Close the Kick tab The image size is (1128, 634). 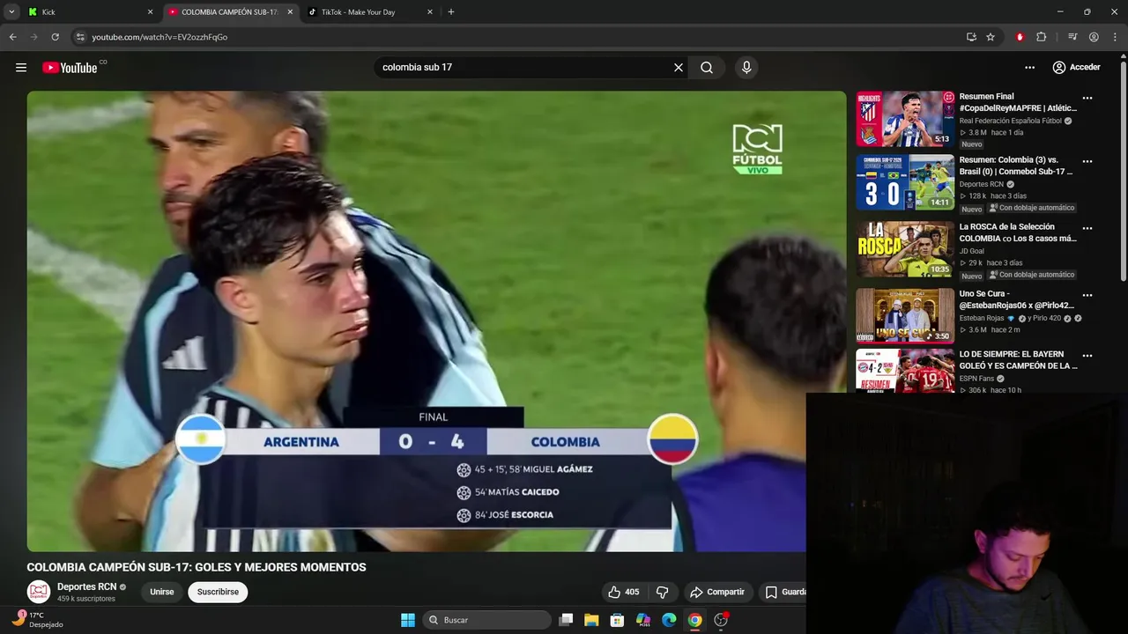[150, 12]
